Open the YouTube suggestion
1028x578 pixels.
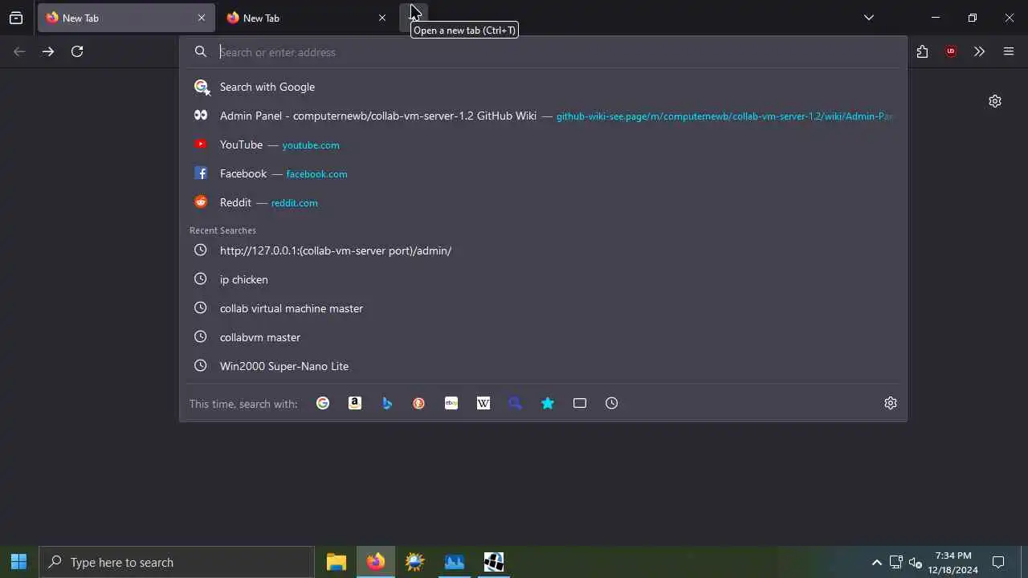543,144
